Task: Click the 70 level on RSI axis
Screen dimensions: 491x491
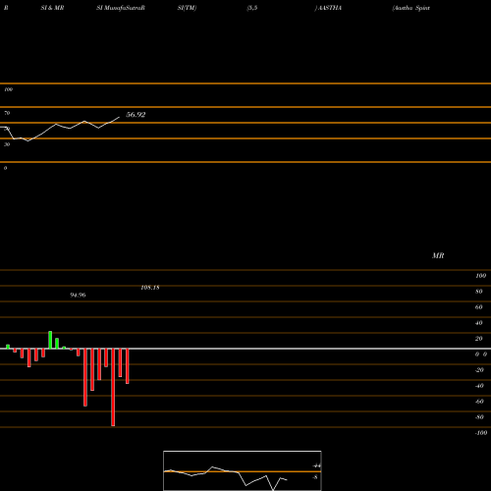Action: pyautogui.click(x=7, y=113)
